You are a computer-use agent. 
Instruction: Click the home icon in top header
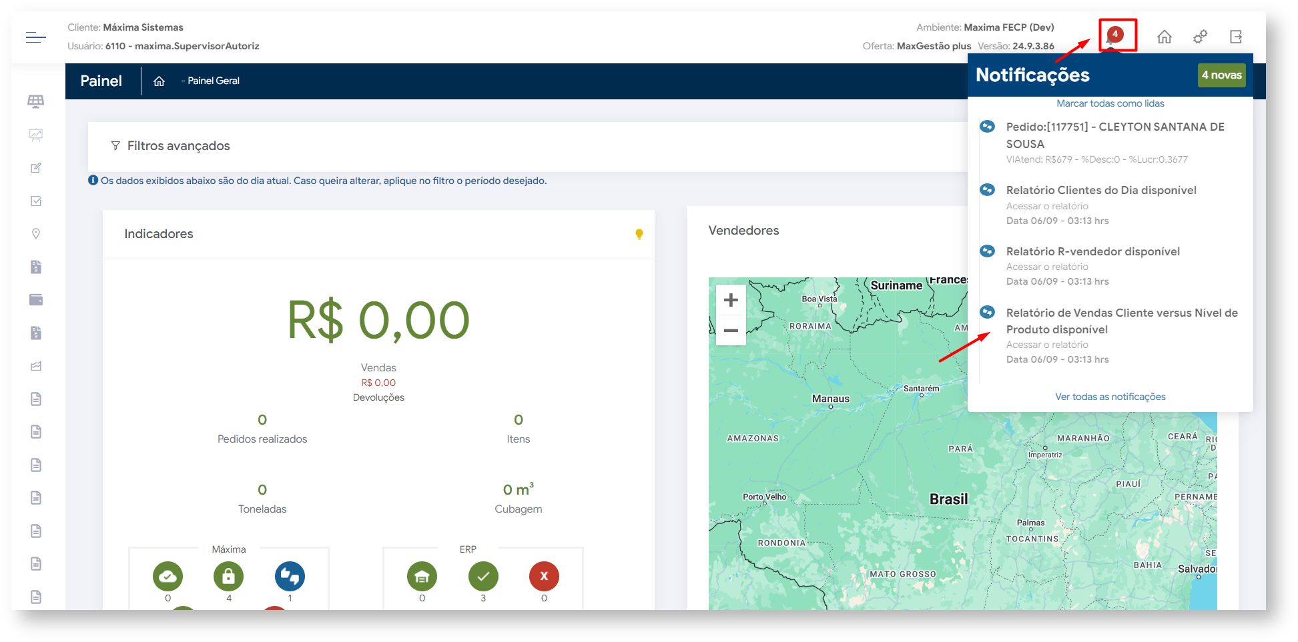(x=1164, y=37)
